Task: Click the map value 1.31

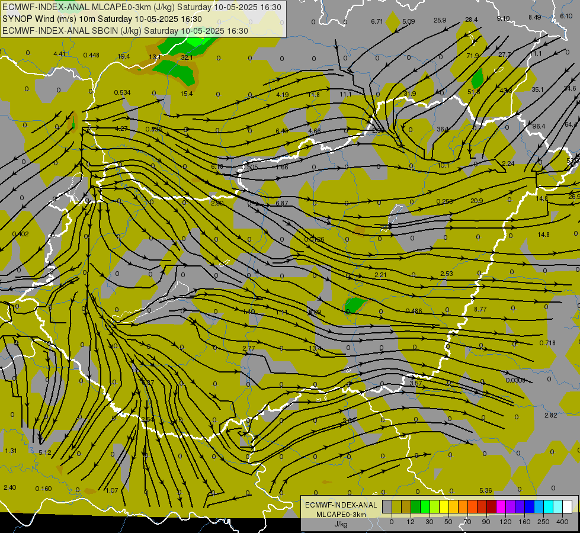Action: click(11, 451)
